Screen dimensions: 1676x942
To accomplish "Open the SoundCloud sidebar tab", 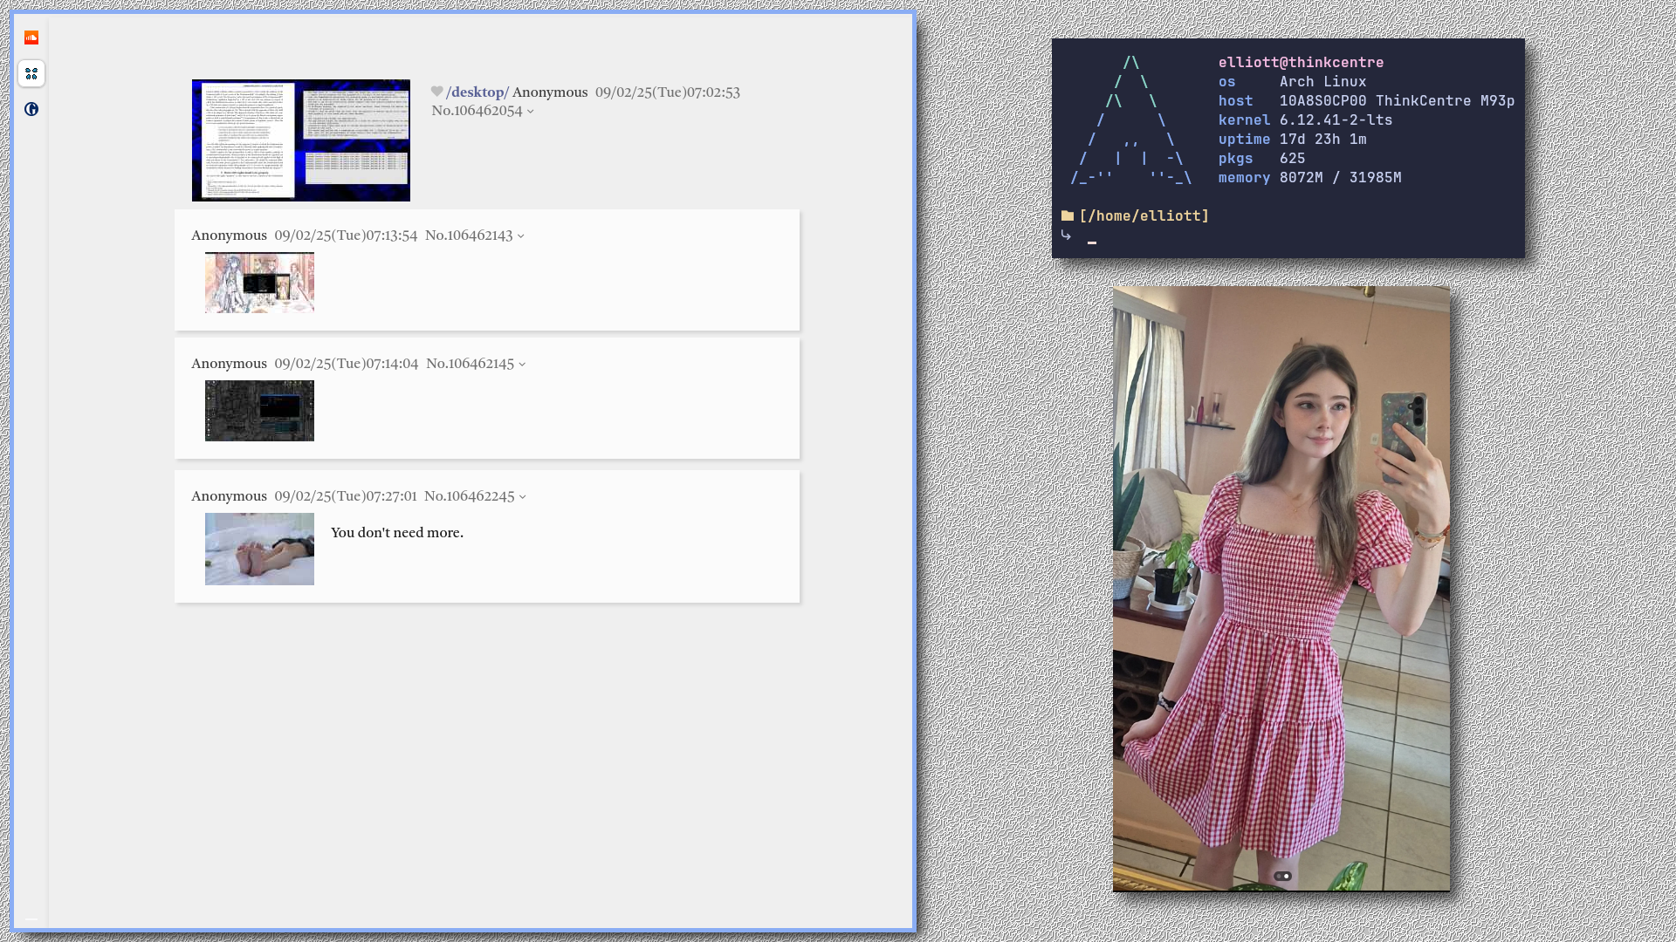I will [31, 38].
